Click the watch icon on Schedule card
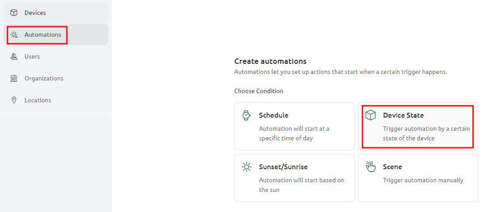484x212 pixels. point(246,115)
